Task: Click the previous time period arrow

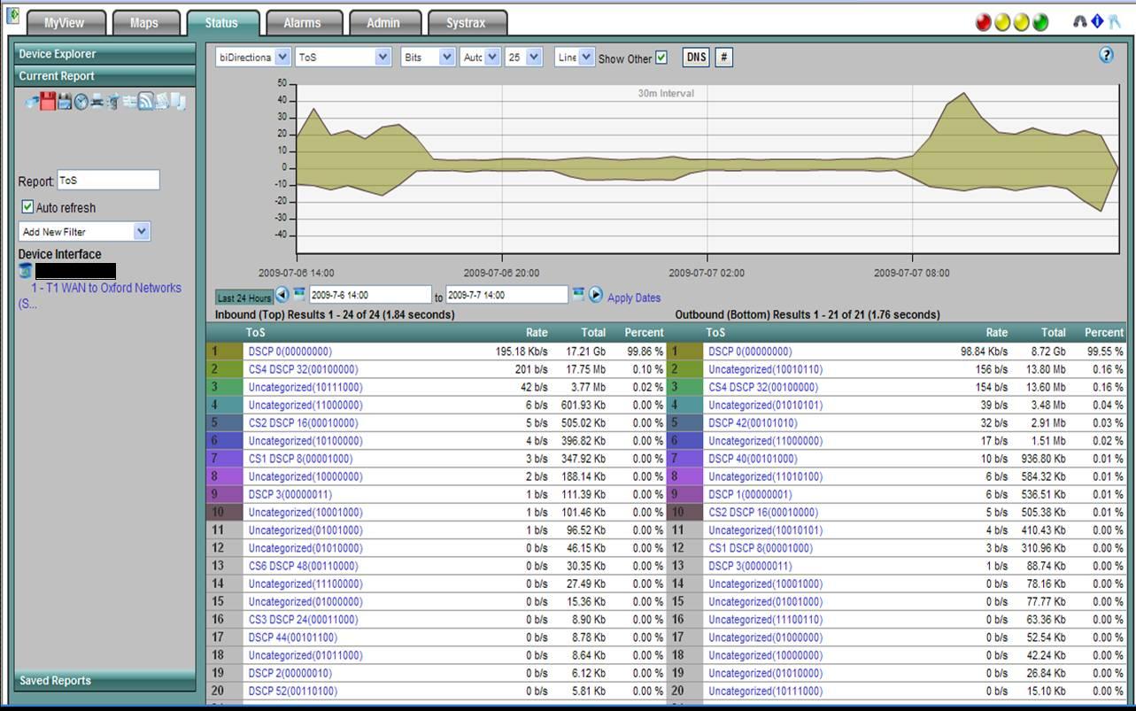Action: (282, 295)
